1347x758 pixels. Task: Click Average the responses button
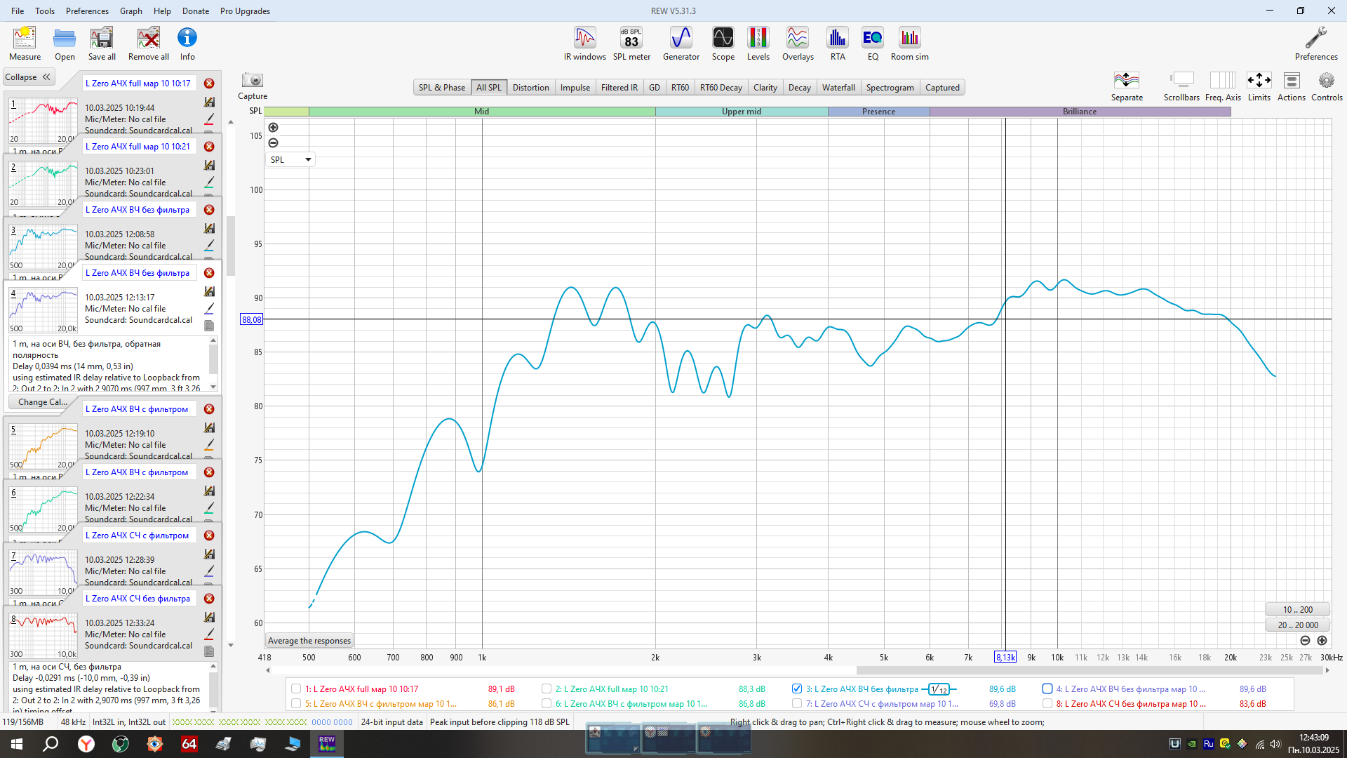click(309, 641)
